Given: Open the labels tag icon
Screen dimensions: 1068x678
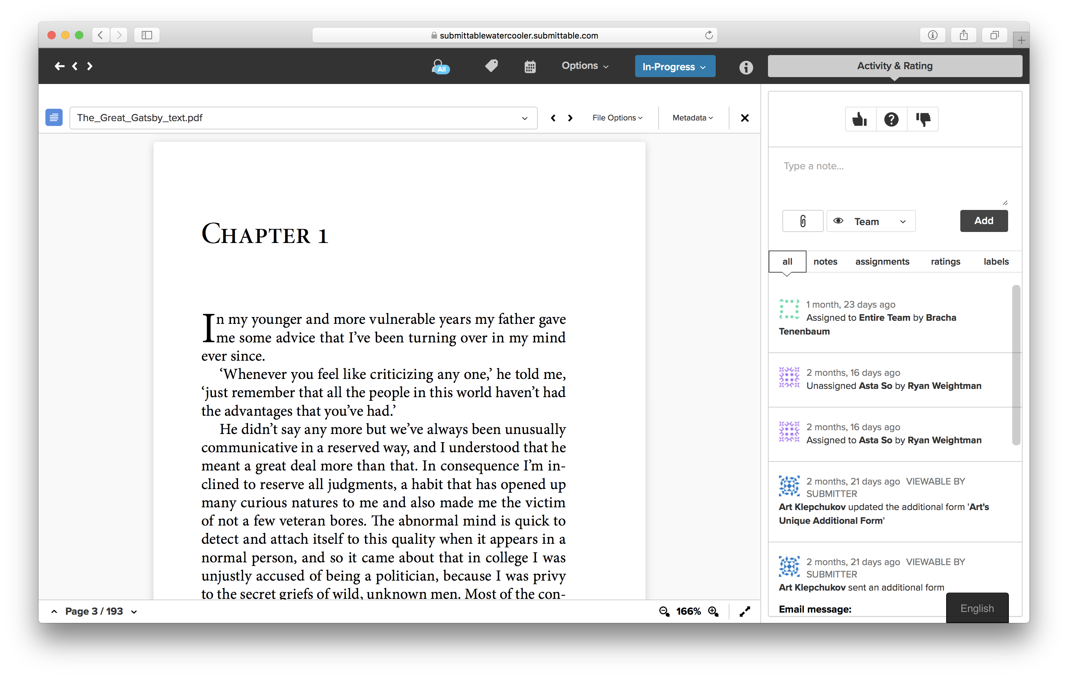Looking at the screenshot, I should (491, 66).
